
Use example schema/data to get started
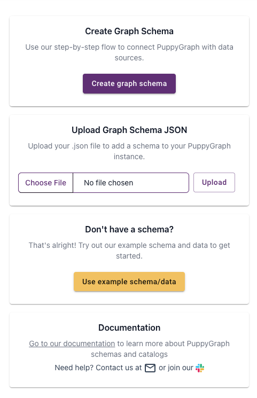pos(129,282)
